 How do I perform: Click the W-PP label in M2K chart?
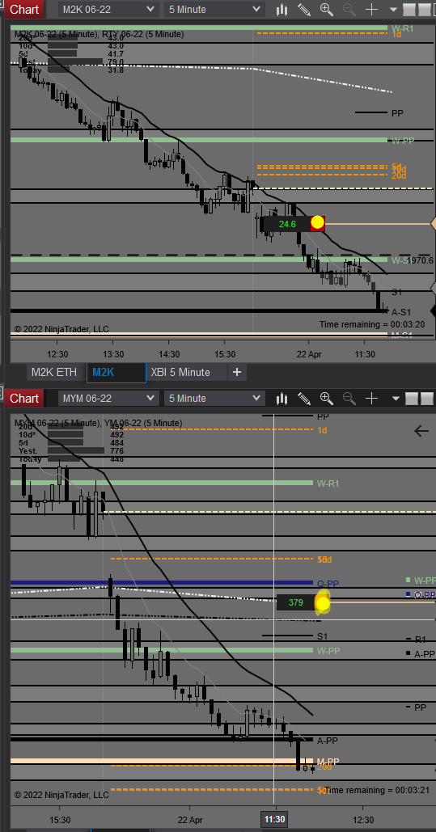tap(403, 141)
